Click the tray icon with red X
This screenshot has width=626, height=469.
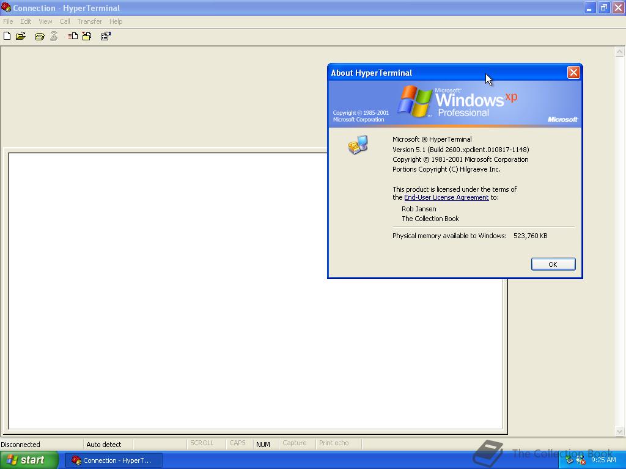click(580, 460)
